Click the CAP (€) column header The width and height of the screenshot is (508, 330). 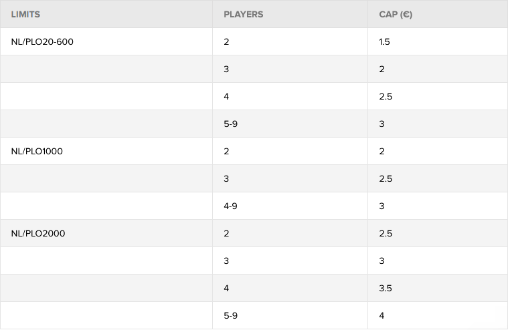click(396, 14)
